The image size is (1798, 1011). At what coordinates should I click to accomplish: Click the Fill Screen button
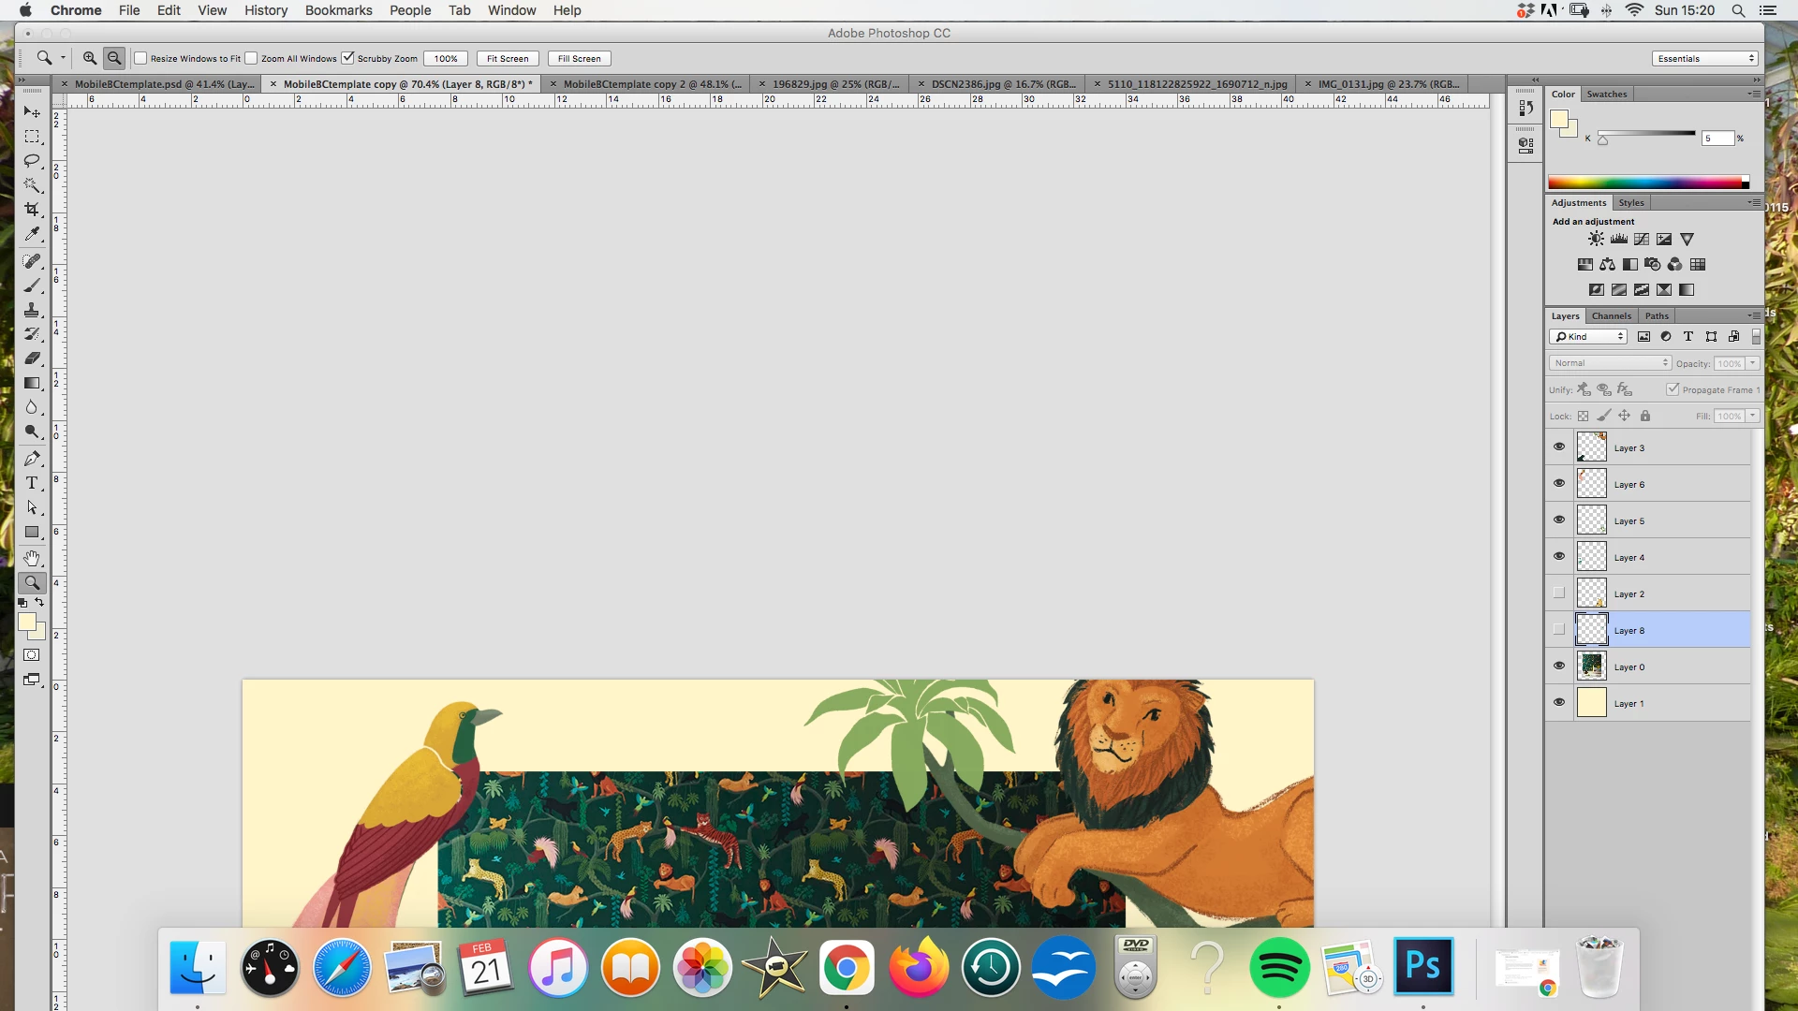click(579, 58)
